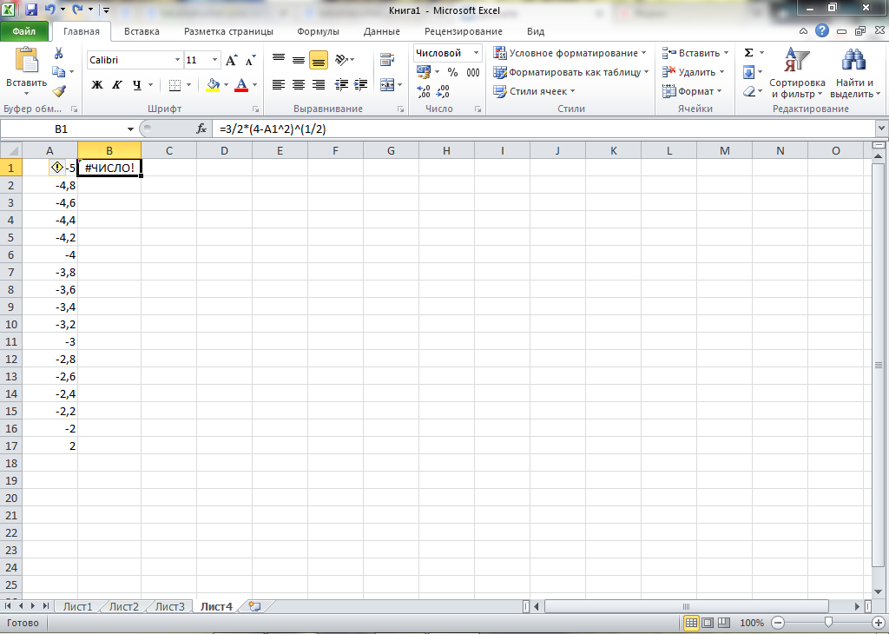The image size is (889, 634).
Task: Click the Fill down arrow icon
Action: (748, 72)
